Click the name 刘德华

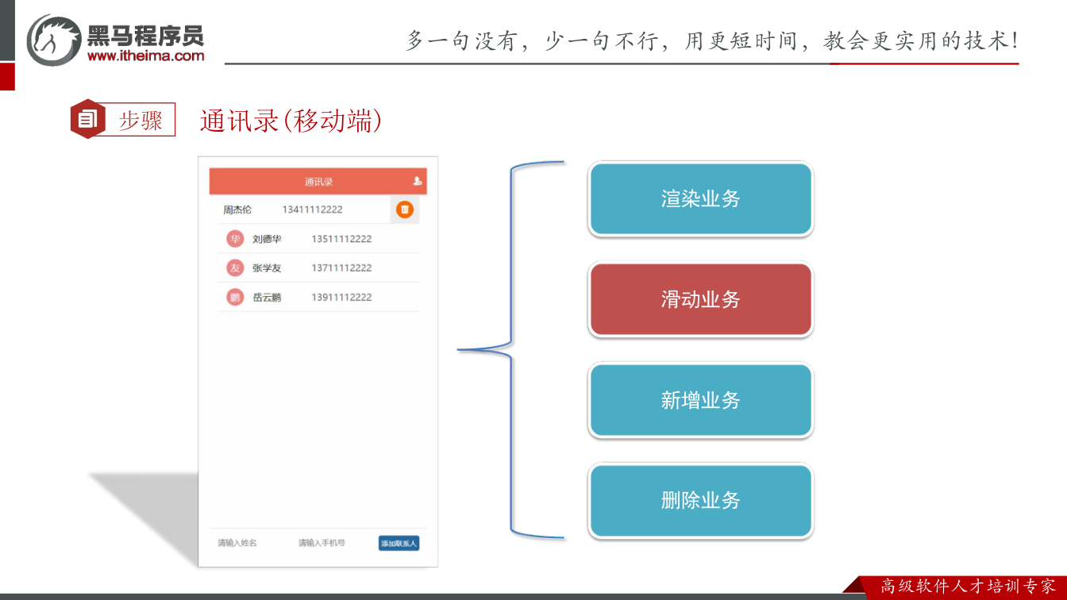(267, 239)
